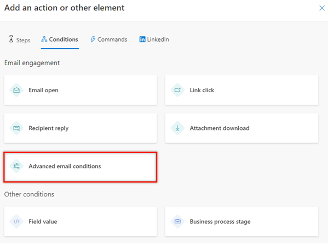The width and height of the screenshot is (328, 243).
Task: Click the Attachment download arrow icon
Action: tap(177, 128)
